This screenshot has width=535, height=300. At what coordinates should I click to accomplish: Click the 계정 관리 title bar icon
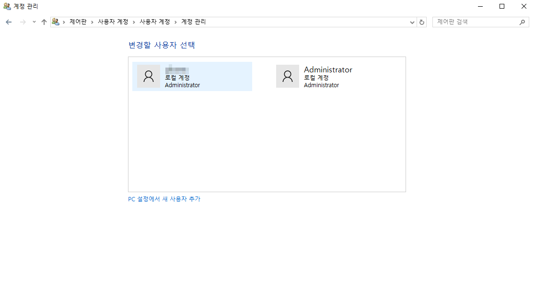[7, 6]
